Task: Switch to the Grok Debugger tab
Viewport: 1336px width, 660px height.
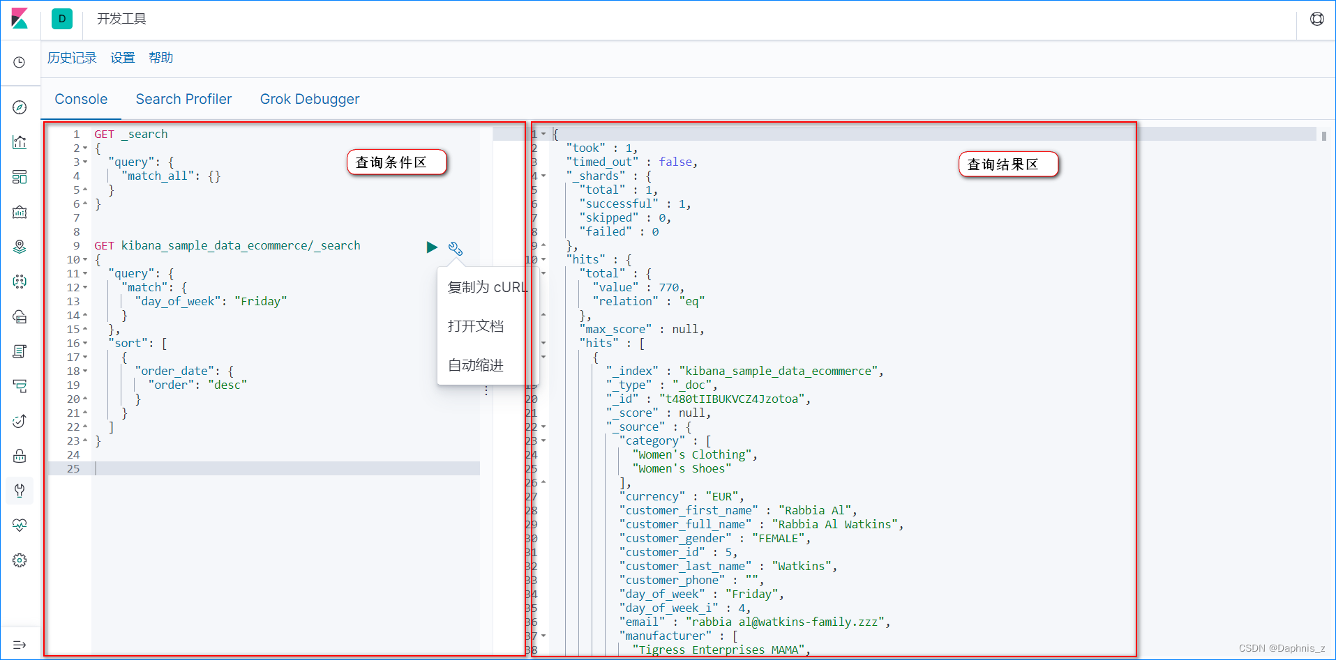Action: coord(310,99)
